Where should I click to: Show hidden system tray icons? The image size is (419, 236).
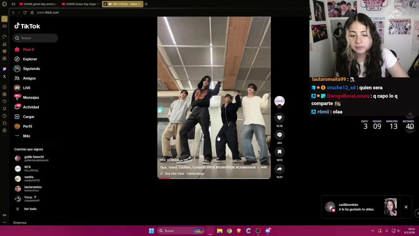[x=373, y=231]
